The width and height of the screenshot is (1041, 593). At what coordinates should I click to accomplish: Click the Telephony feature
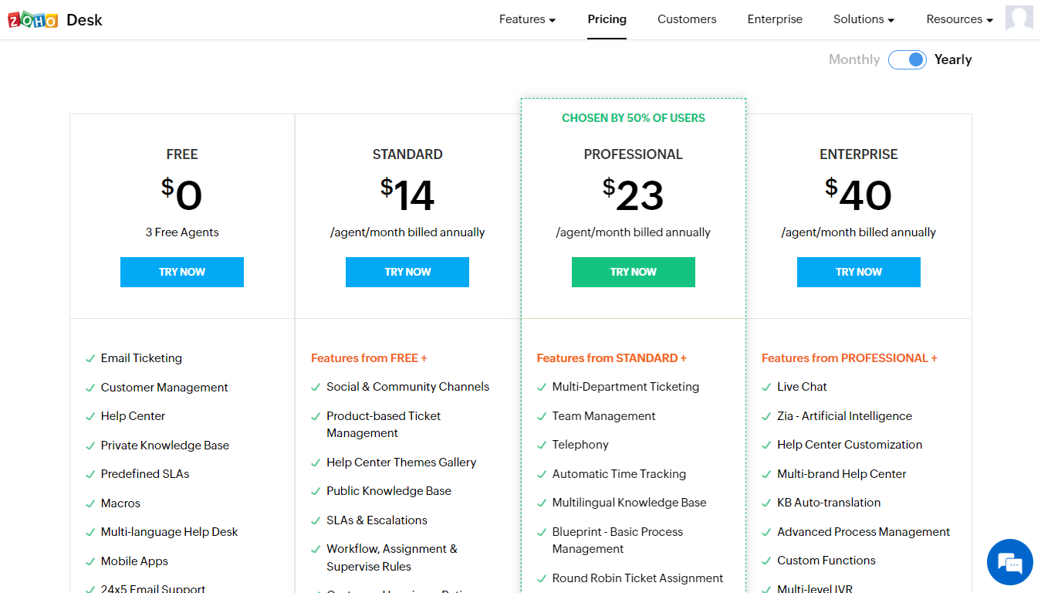(580, 445)
